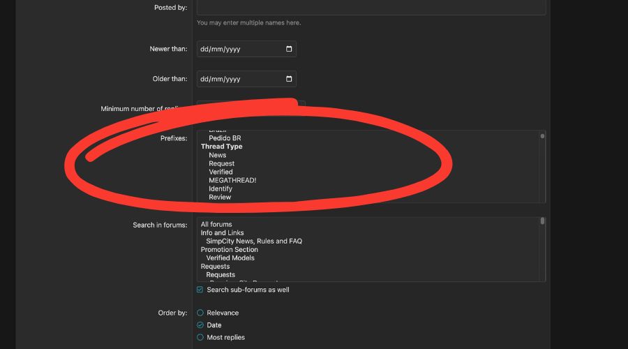This screenshot has height=349, width=628.
Task: Click the Newer than date input
Action: (246, 49)
